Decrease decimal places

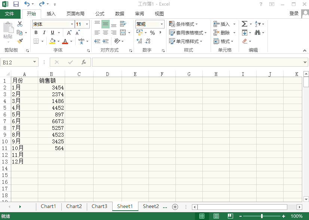tap(148, 41)
